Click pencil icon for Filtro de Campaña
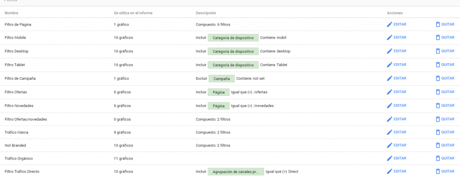 click(389, 78)
